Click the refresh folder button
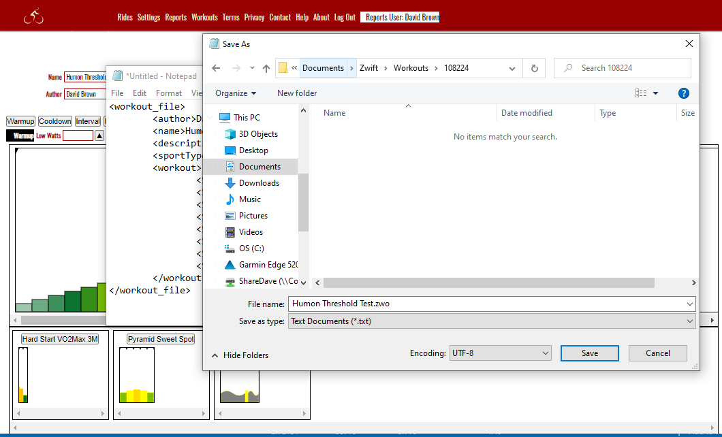 (x=535, y=68)
